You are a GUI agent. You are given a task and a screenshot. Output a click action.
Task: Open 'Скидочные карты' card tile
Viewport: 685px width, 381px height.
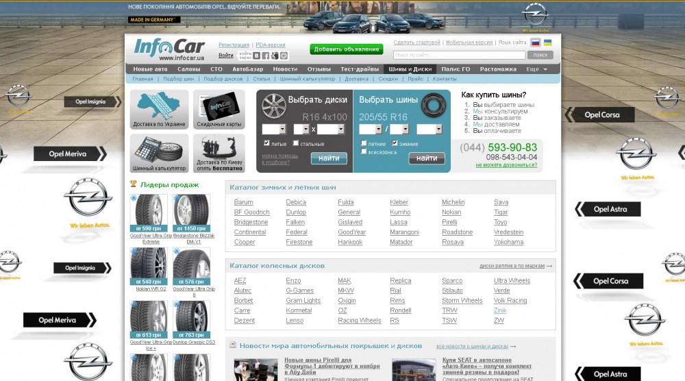click(x=219, y=110)
